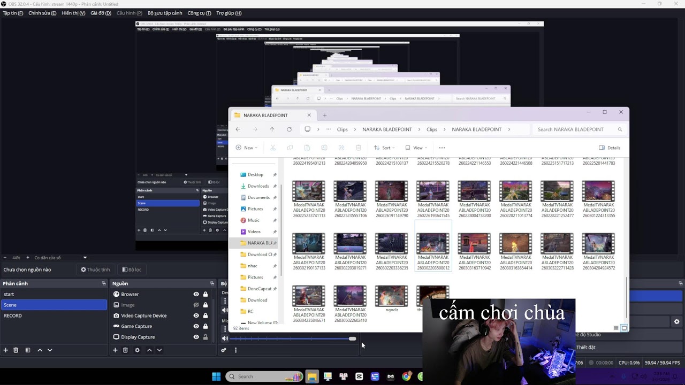Image resolution: width=685 pixels, height=385 pixels.
Task: Remove the selected source with the trash icon
Action: point(125,350)
